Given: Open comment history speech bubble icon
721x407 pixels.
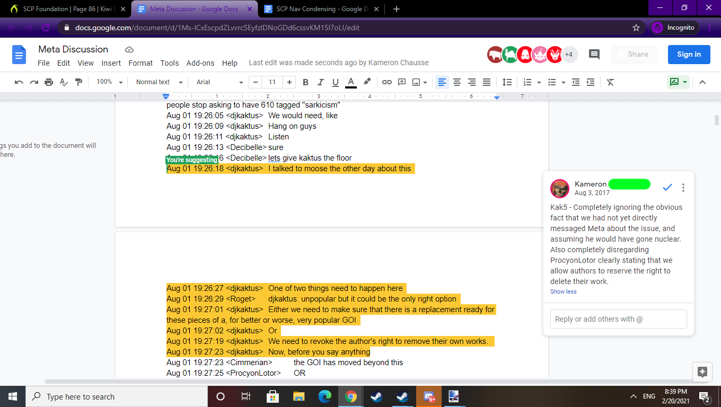Looking at the screenshot, I should point(594,54).
